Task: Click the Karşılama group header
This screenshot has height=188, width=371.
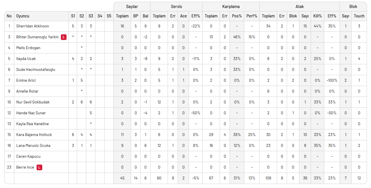Action: coord(231,7)
